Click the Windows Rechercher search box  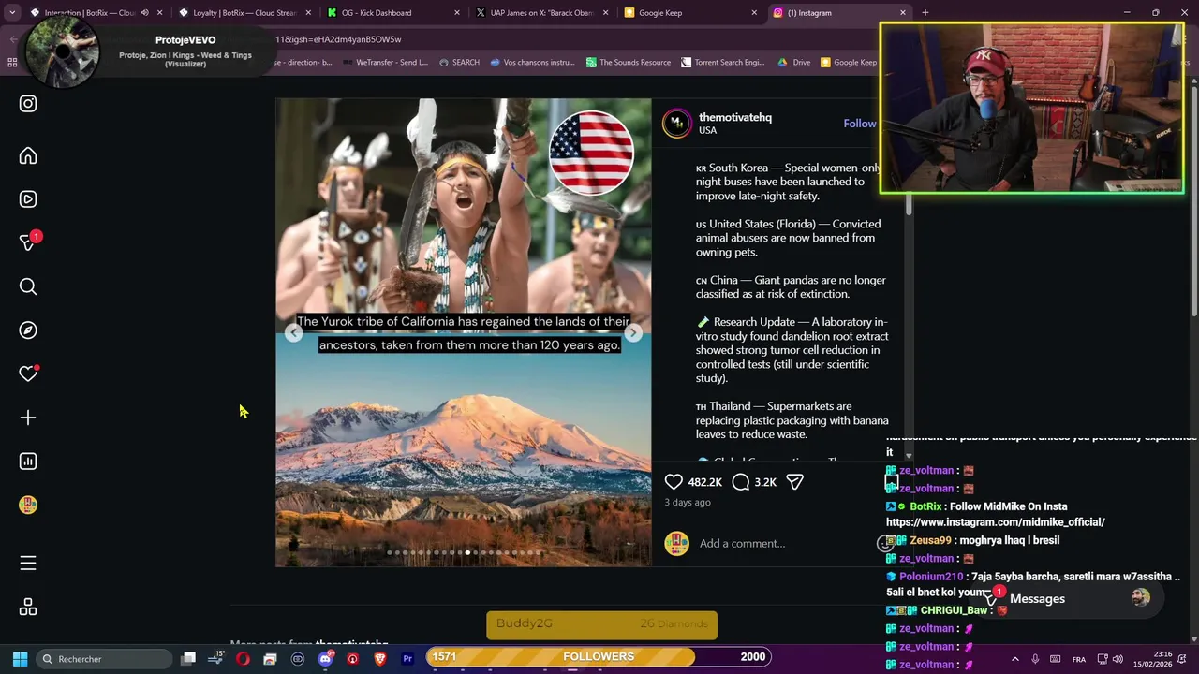tap(102, 659)
